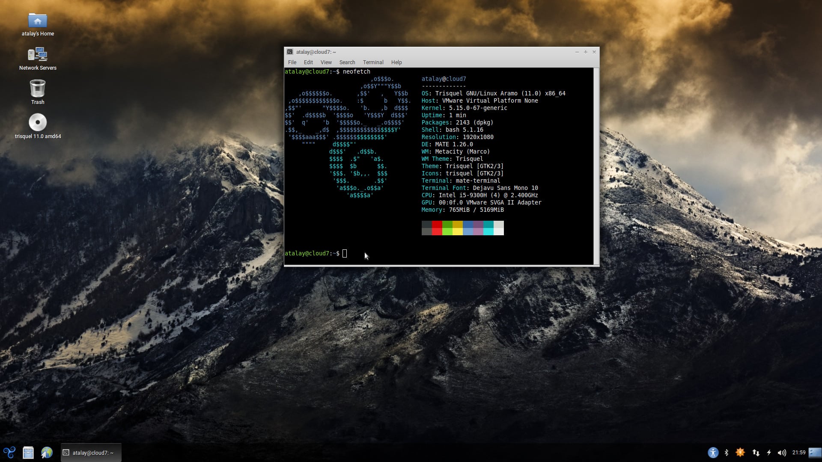Click the "CPU: Intel i5-9300H (4) @ 2.400GHz" line
The image size is (822, 462).
[x=479, y=195]
